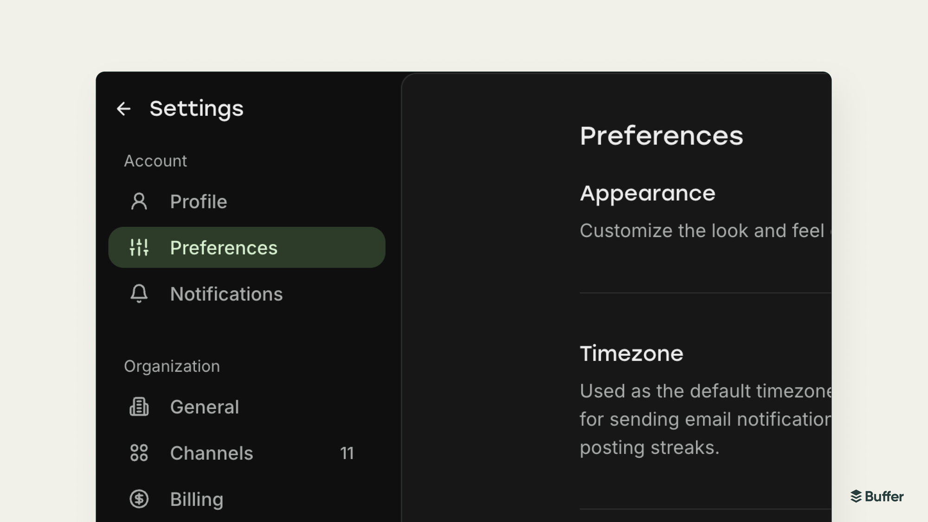Screen dimensions: 928x522
Task: Click the Organization section label
Action: pos(172,367)
